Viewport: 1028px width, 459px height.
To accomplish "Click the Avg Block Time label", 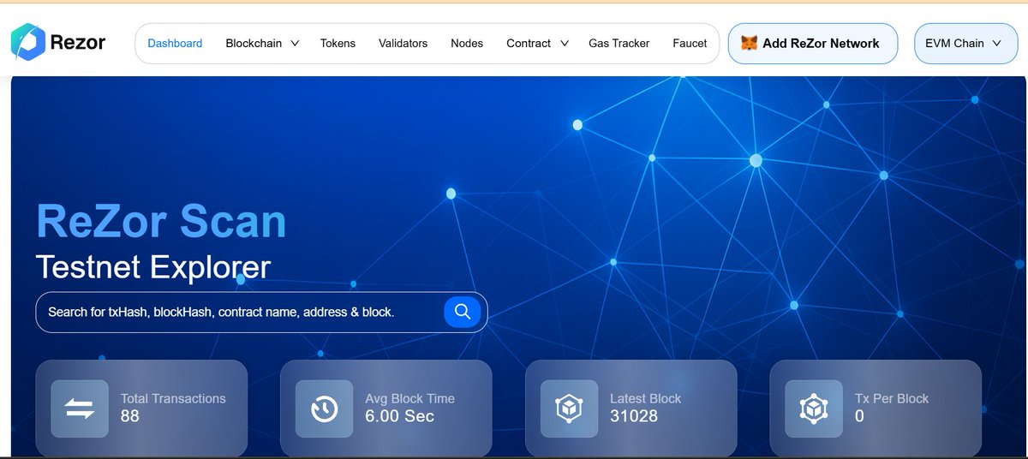I will point(409,398).
